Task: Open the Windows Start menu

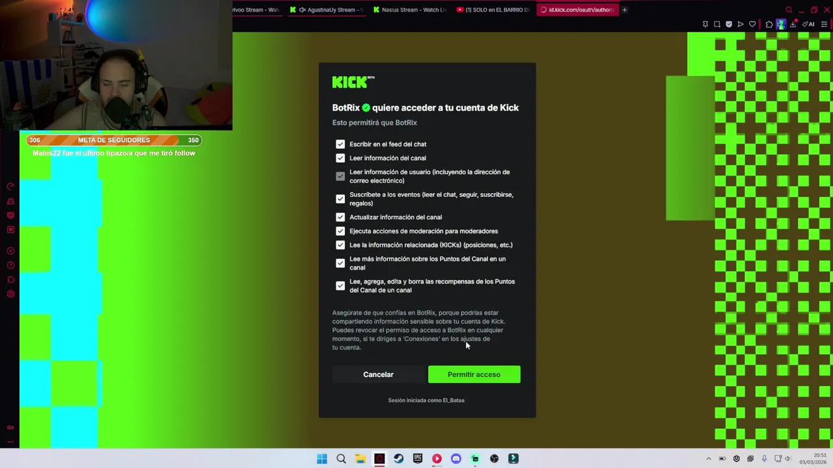Action: point(321,459)
